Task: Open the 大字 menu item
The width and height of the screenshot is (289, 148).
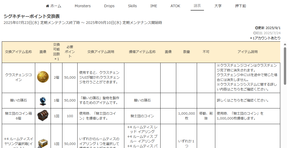Action: click(218, 6)
